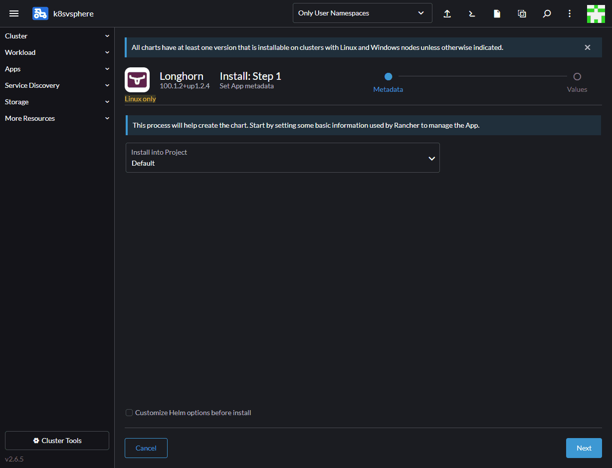Click the v2.6.5 version text

tap(14, 459)
